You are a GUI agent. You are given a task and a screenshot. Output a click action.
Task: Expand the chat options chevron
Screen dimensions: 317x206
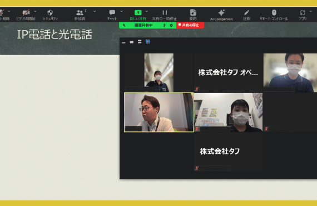point(121,11)
